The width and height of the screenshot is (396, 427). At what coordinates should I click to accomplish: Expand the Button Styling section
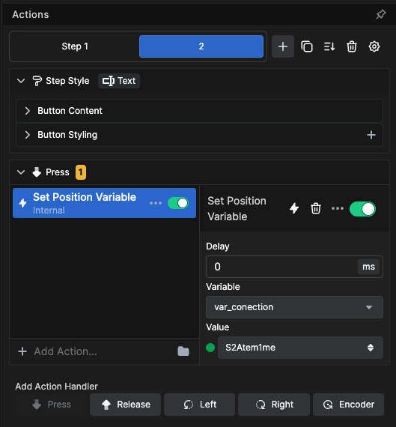point(199,135)
